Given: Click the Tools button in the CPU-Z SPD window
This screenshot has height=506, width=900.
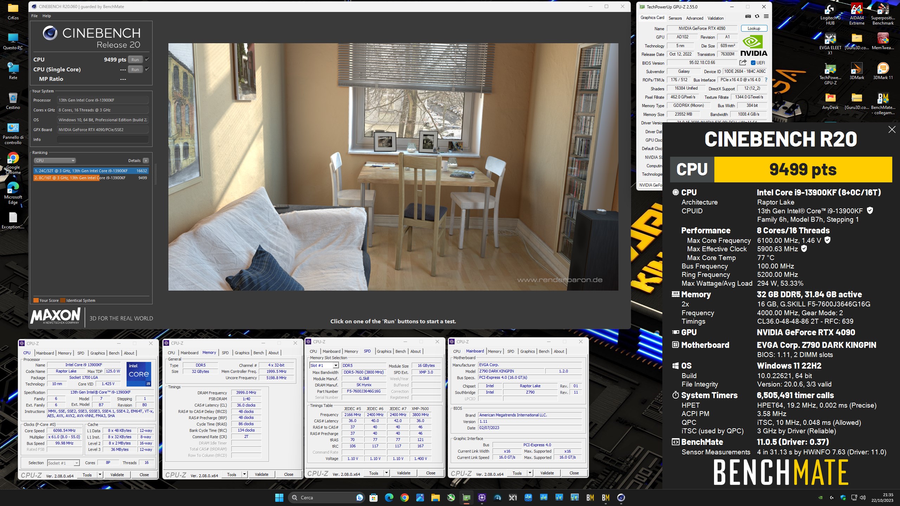Looking at the screenshot, I should pyautogui.click(x=374, y=473).
